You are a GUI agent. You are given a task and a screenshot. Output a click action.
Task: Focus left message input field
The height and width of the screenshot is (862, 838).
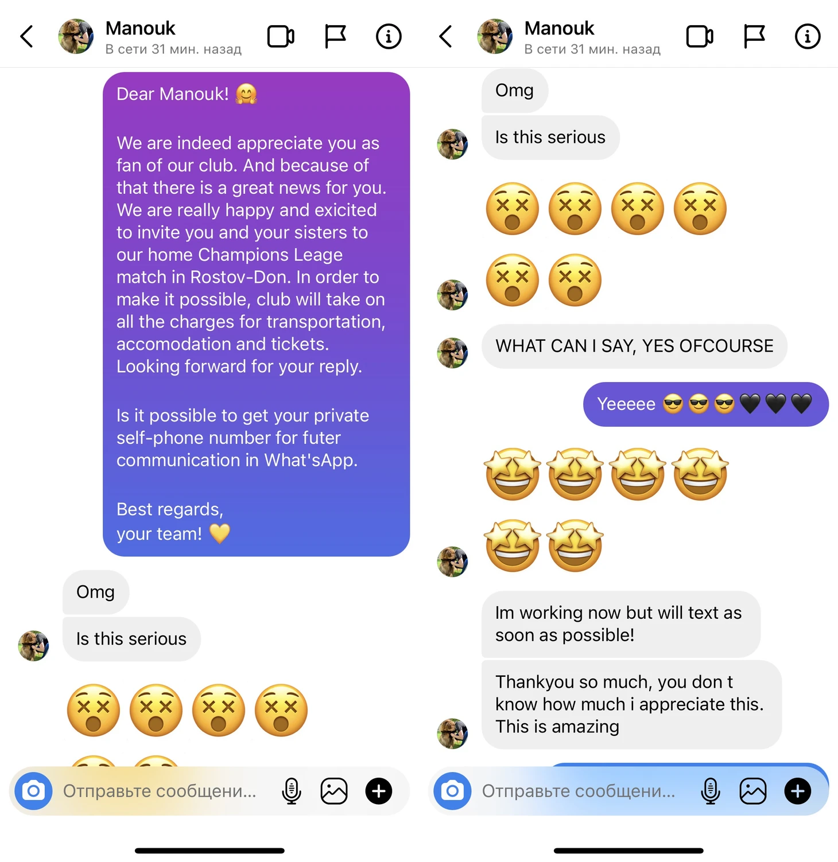click(164, 791)
